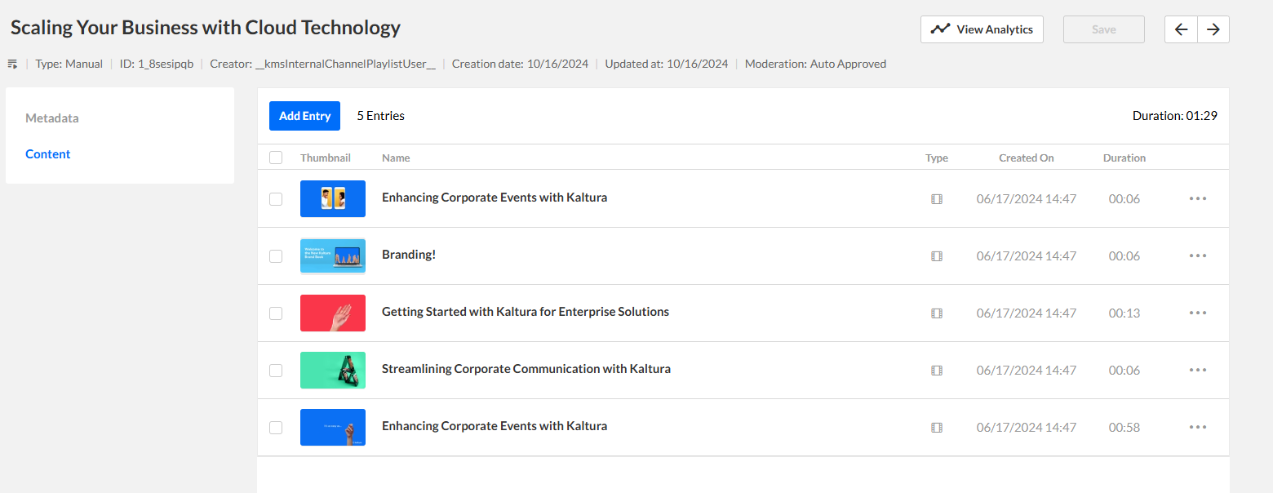Check the box for the Branding! entry
The height and width of the screenshot is (493, 1273).
(276, 256)
